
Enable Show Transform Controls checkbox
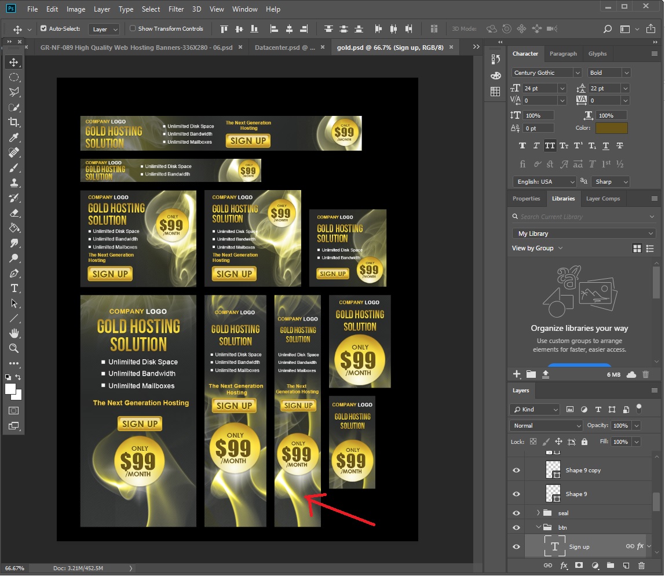coord(133,28)
